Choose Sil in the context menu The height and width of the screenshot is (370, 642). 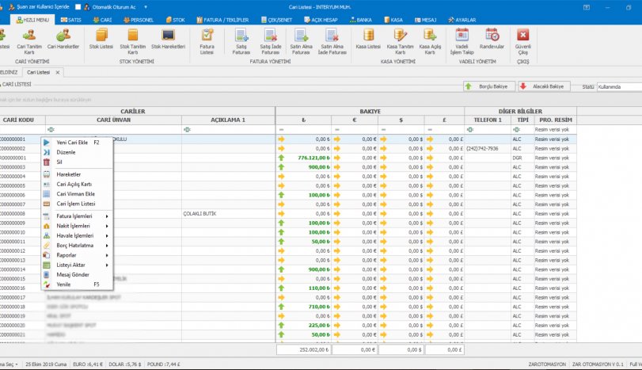[77, 162]
